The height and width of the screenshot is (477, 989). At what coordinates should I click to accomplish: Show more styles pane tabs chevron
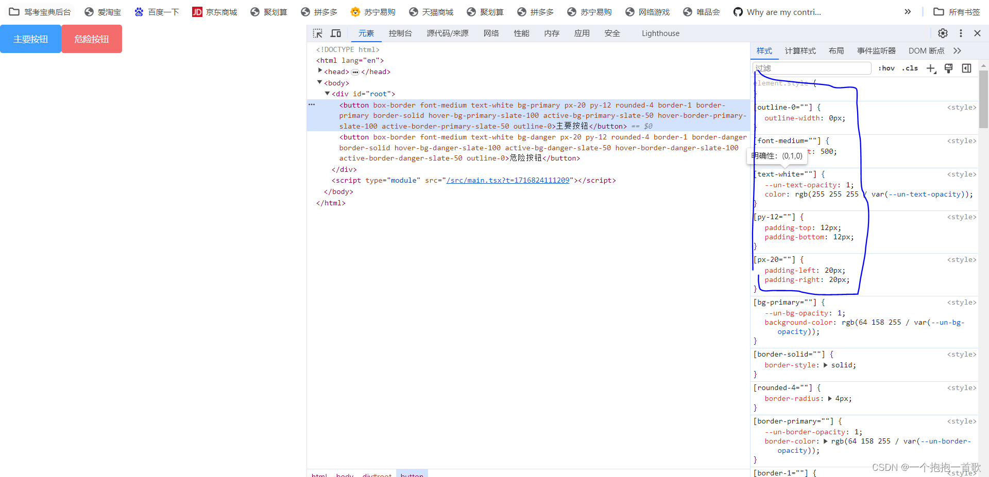[957, 51]
